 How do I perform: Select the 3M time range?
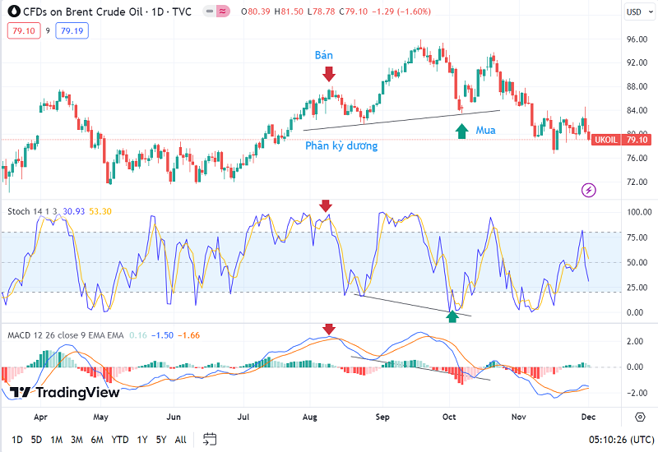[x=76, y=439]
